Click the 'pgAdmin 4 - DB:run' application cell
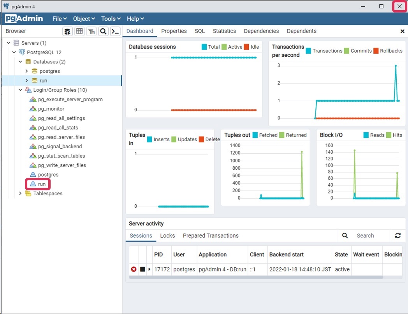The width and height of the screenshot is (408, 314). (222, 269)
